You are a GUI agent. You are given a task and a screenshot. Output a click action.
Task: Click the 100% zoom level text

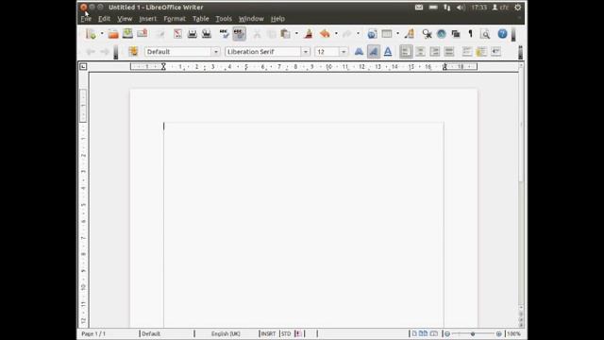coord(513,333)
